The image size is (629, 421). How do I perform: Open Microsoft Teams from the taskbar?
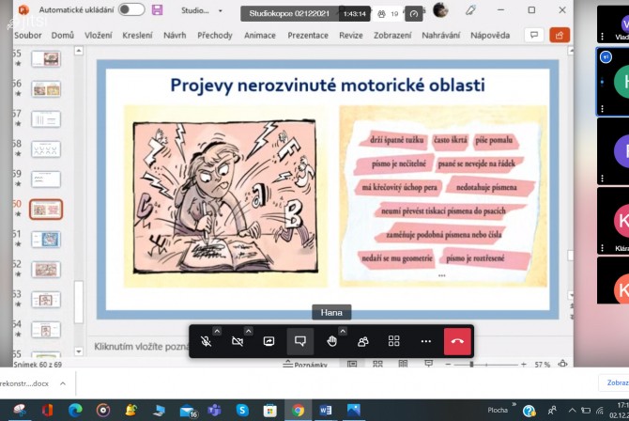click(215, 410)
